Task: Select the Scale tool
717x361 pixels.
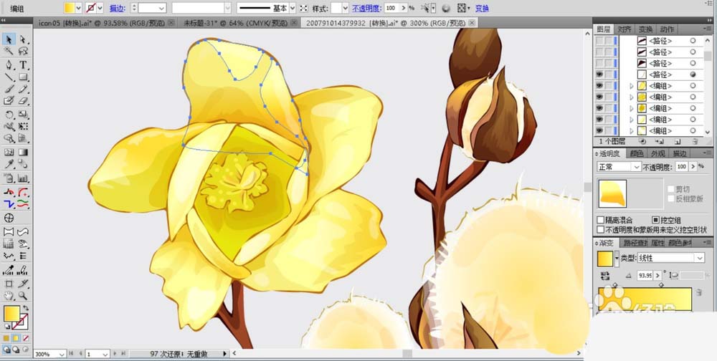Action: [x=23, y=114]
